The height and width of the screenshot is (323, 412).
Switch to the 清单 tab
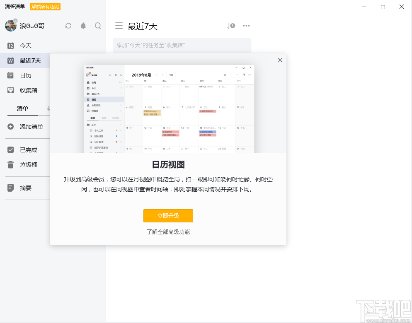[x=22, y=108]
